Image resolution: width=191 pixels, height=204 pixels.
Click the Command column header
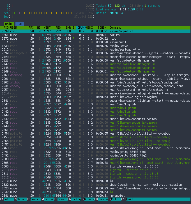tap(116, 28)
